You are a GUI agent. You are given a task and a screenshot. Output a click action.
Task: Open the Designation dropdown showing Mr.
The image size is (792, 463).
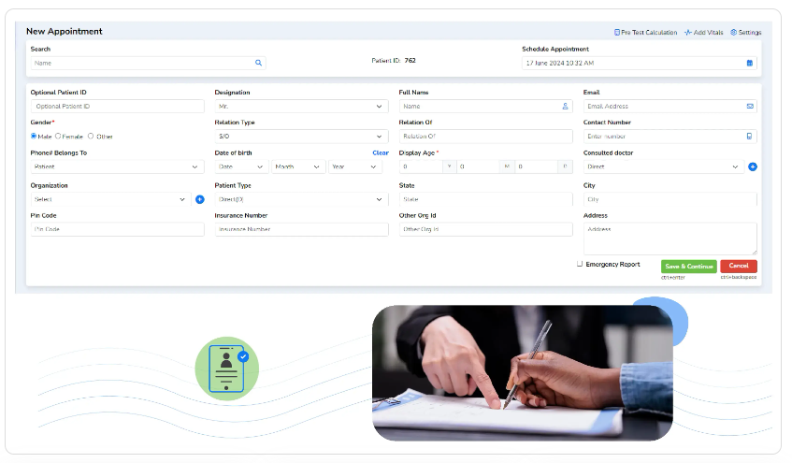pyautogui.click(x=301, y=106)
